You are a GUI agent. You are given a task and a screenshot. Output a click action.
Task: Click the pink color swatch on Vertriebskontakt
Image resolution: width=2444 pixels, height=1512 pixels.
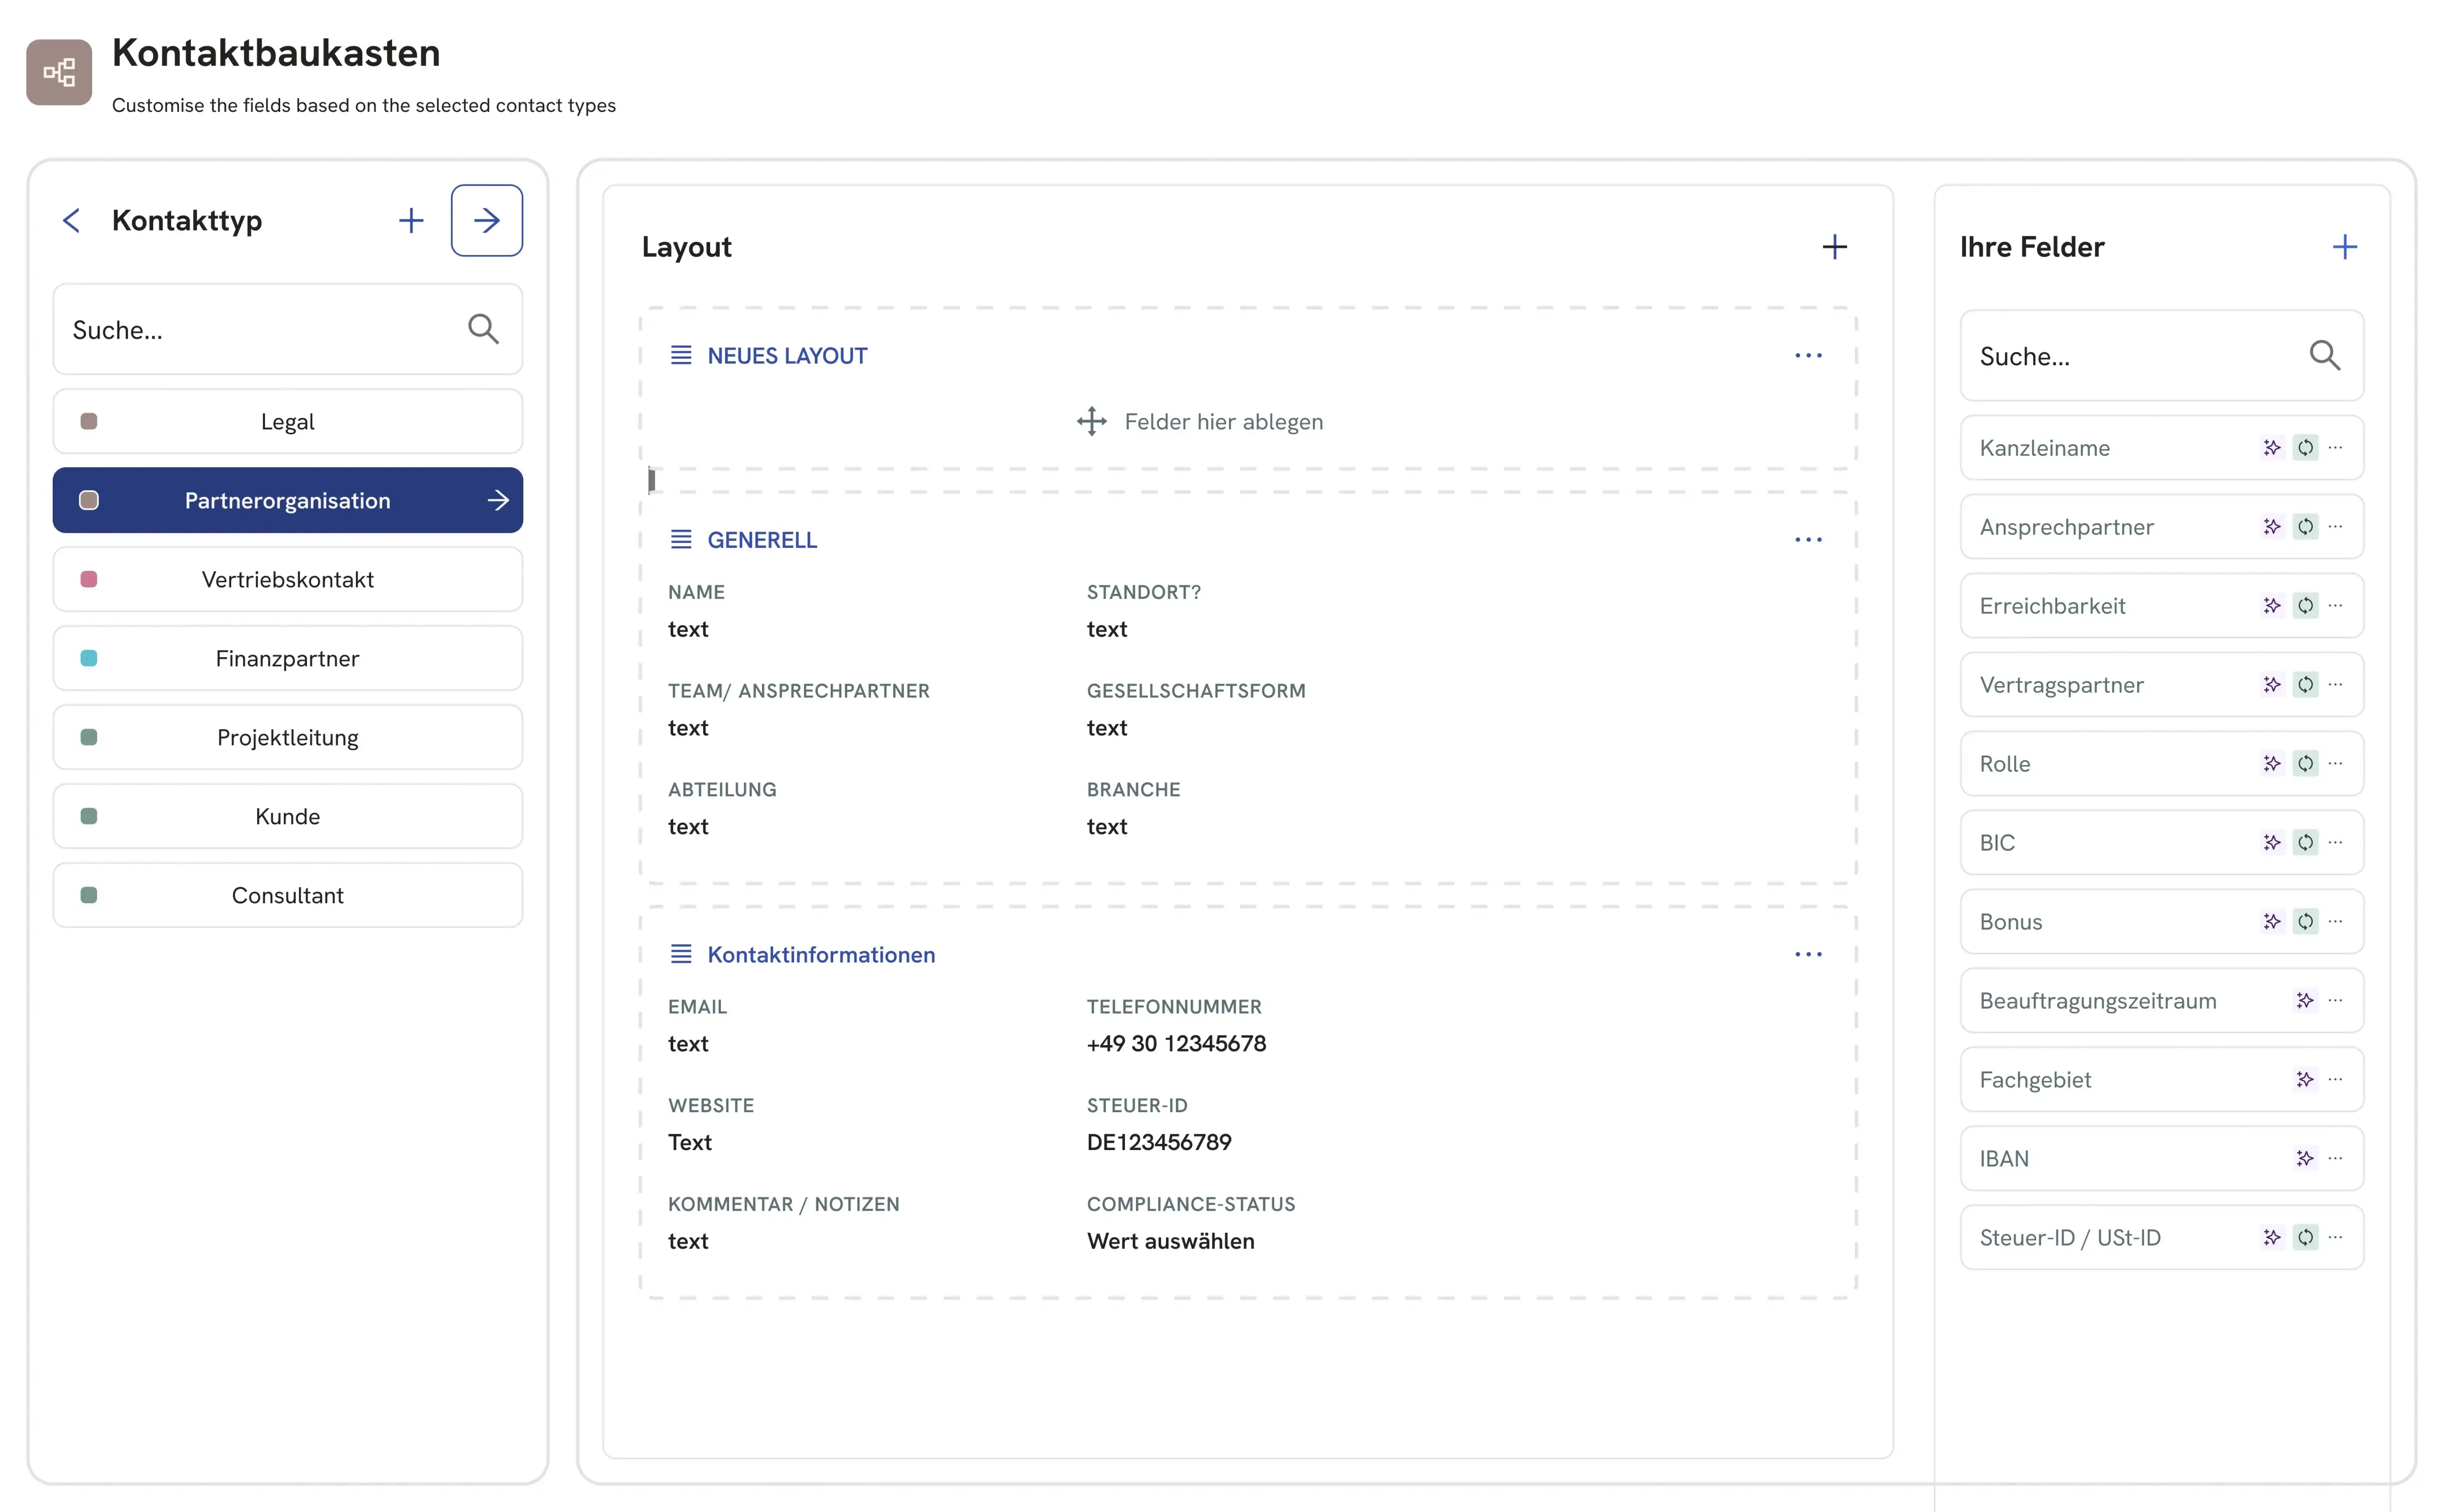click(89, 579)
